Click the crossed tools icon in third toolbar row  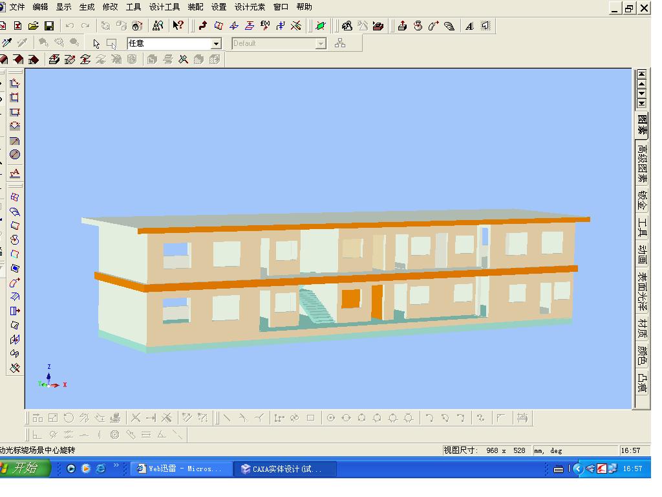183,59
